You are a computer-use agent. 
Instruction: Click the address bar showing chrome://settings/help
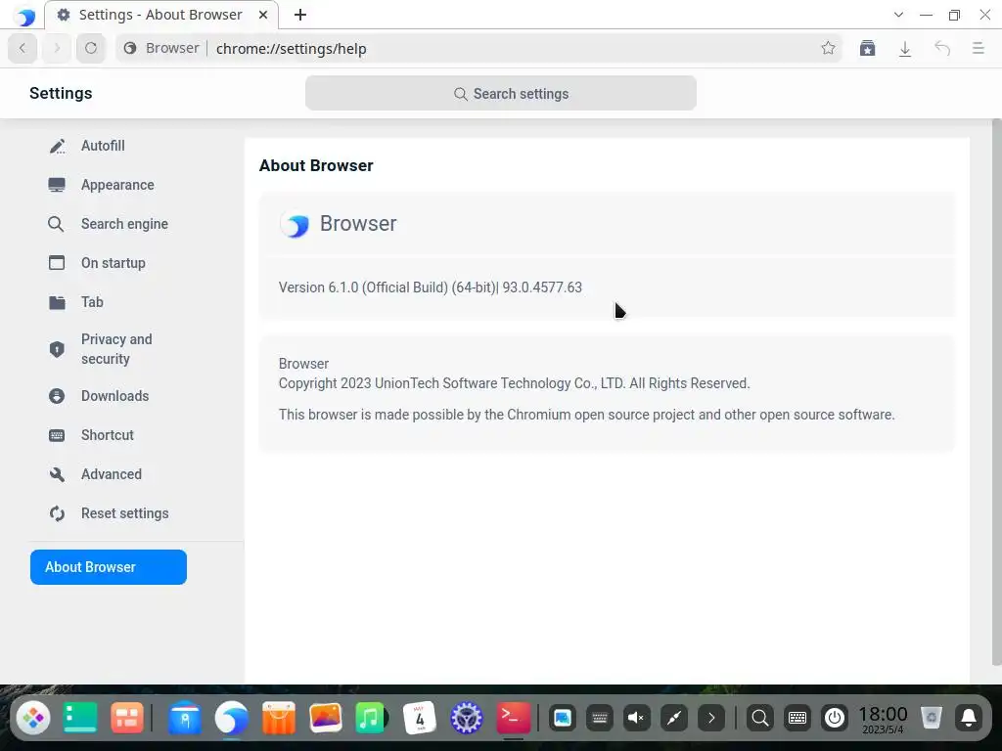(479, 49)
